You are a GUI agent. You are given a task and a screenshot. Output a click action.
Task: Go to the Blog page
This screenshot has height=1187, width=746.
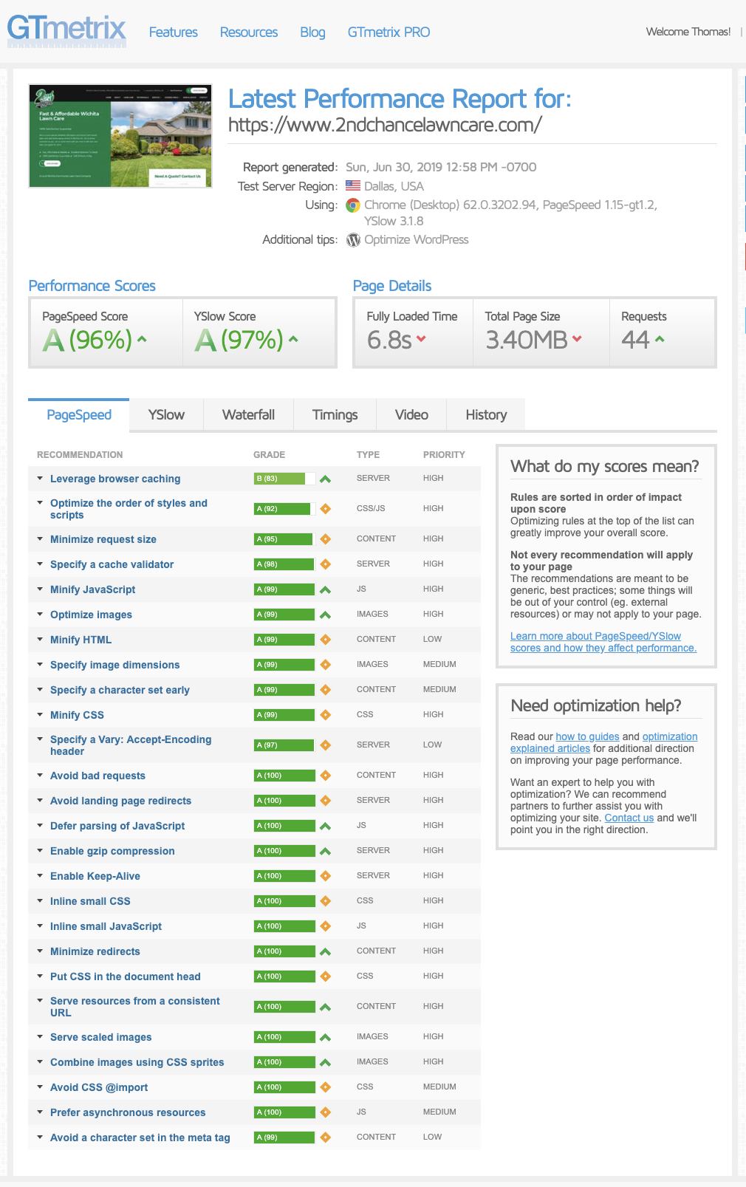pos(312,32)
